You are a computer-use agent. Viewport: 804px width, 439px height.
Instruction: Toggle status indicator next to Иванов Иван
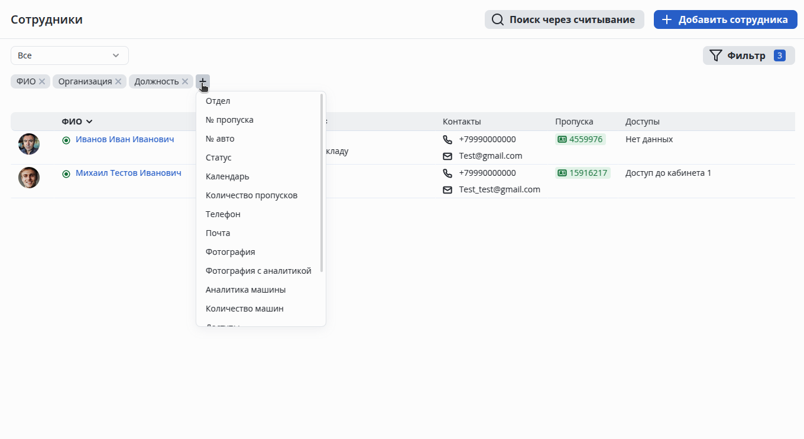pos(66,140)
